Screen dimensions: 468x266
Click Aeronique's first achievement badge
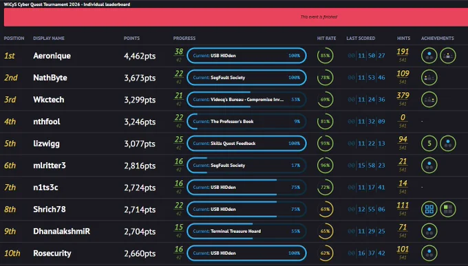[x=429, y=56]
